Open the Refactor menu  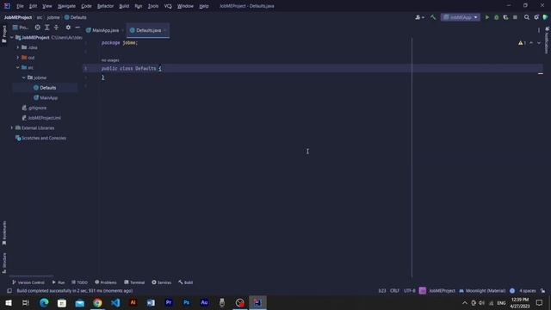[x=105, y=6]
